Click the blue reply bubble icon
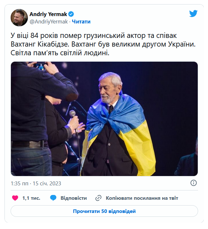This screenshot has width=208, height=229. [x=53, y=198]
